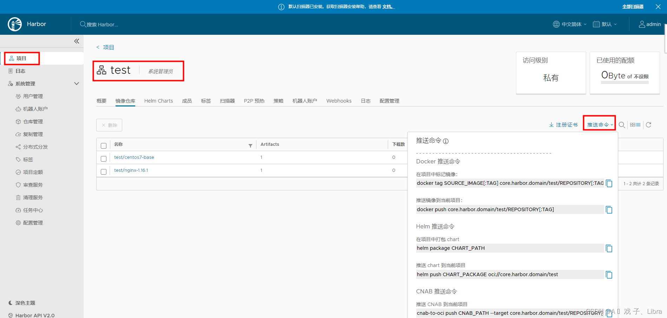Open the 默认 date format dropdown
Viewport: 667px width, 318px height.
point(605,24)
